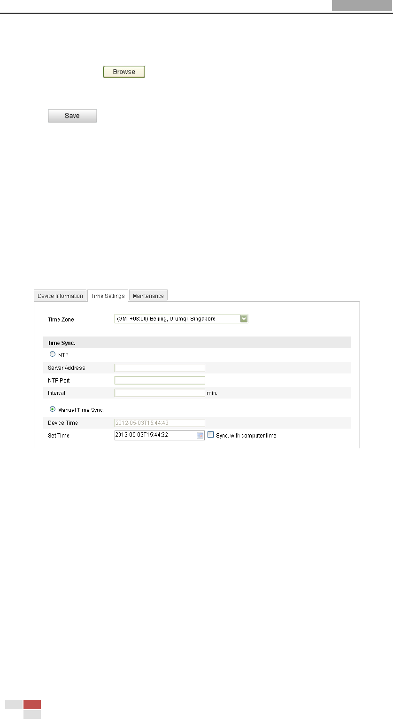Screen dimensions: 393x720
Task: Expand the Time Zone combo box
Action: tap(181, 319)
